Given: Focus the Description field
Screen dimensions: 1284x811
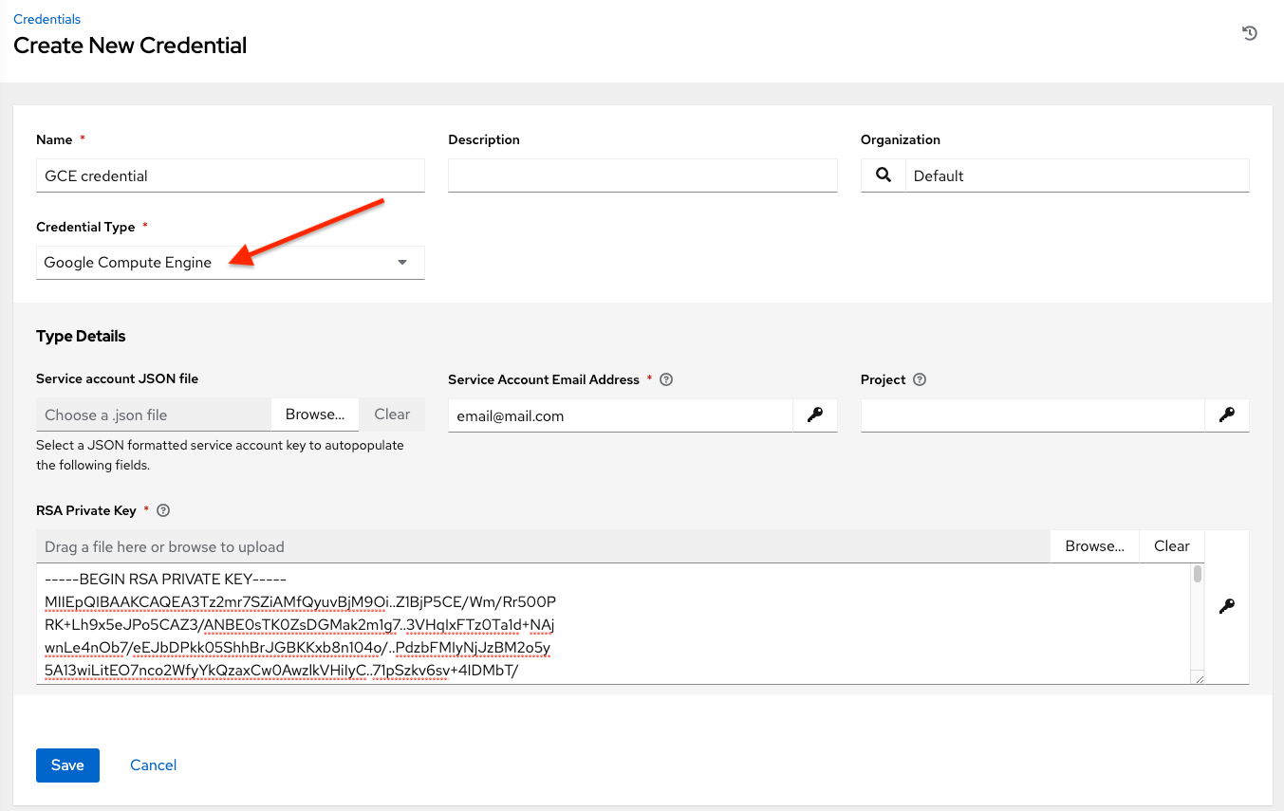Looking at the screenshot, I should tap(642, 175).
